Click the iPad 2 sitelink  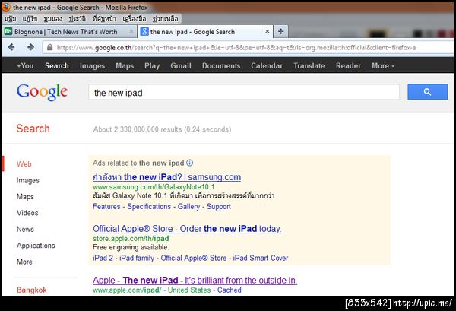103,258
